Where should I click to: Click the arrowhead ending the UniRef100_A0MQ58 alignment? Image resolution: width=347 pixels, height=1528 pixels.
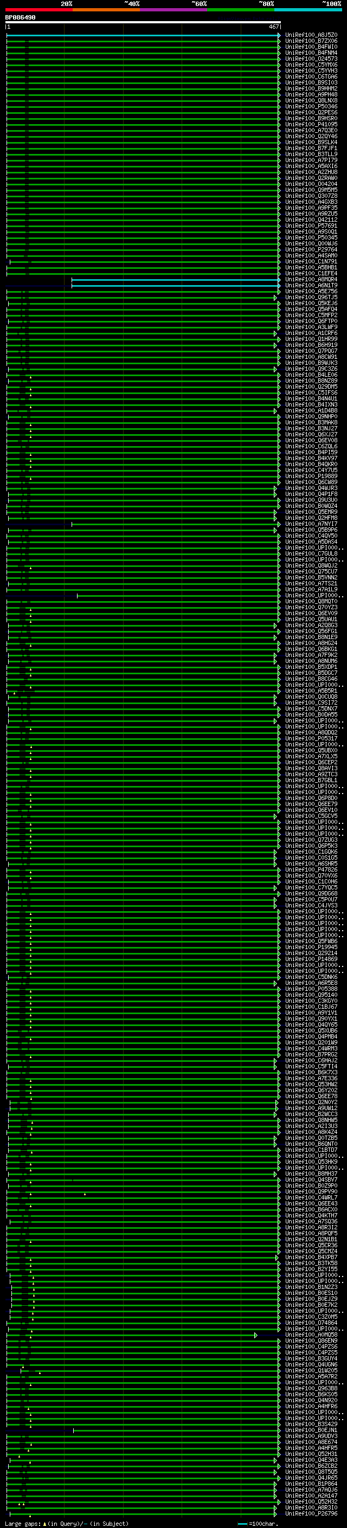point(256,1334)
